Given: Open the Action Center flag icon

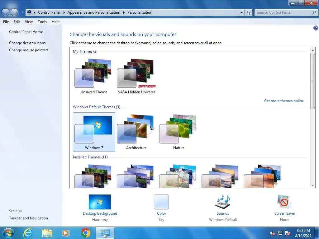Looking at the screenshot, I should 288,233.
